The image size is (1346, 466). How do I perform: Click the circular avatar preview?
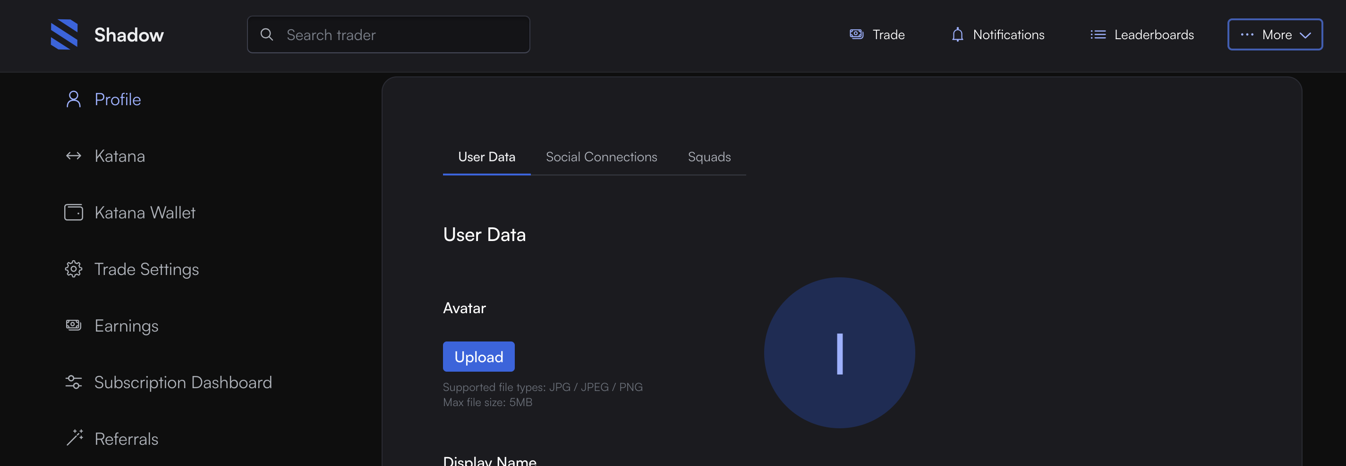pos(839,353)
